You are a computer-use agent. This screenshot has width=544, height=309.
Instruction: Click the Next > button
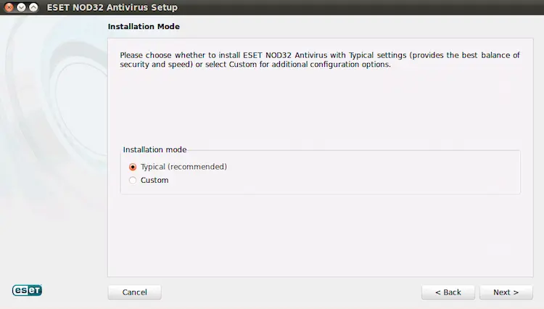506,292
